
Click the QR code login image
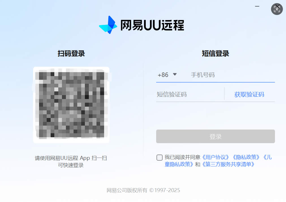click(71, 105)
